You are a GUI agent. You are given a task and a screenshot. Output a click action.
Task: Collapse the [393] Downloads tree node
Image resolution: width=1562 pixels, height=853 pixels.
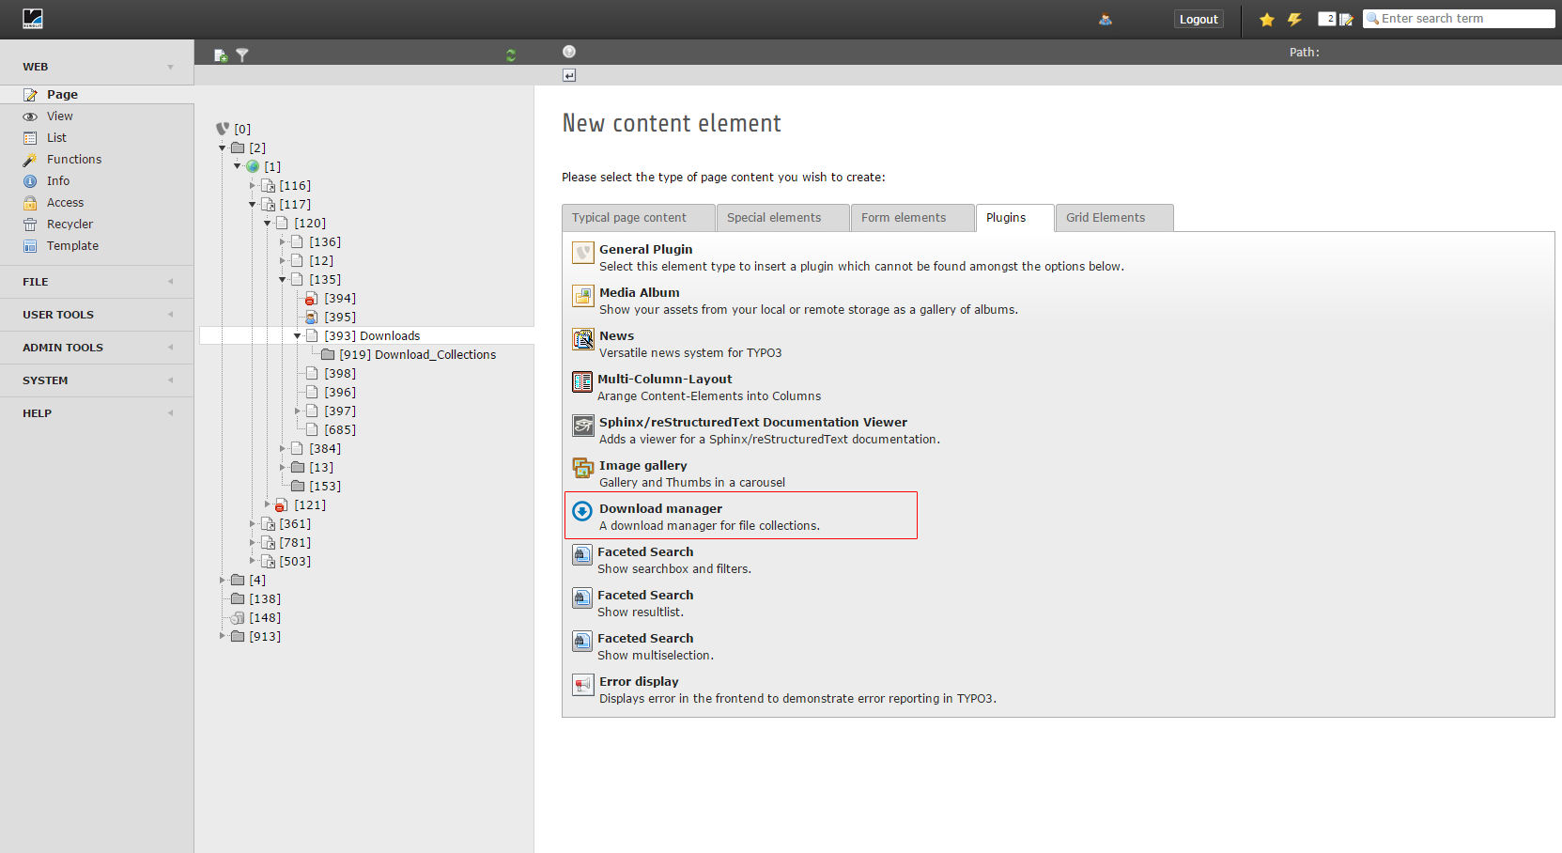(298, 335)
